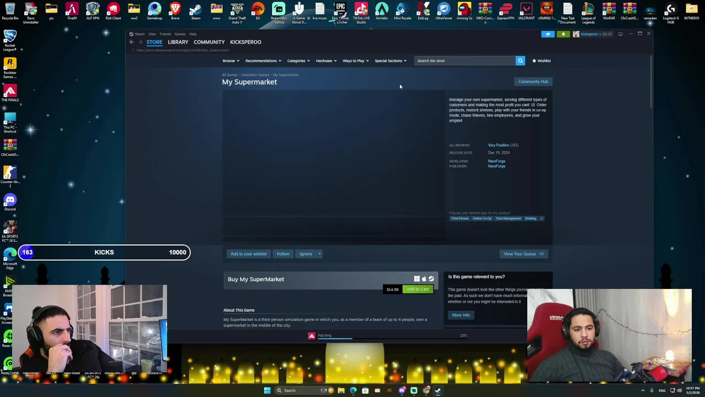Open FiveM desktop shortcut

[x=72, y=11]
